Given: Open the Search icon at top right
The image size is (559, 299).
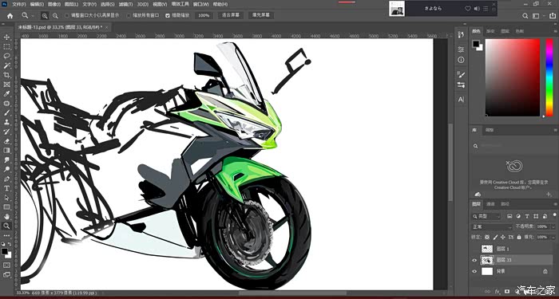Looking at the screenshot, I should tap(525, 16).
